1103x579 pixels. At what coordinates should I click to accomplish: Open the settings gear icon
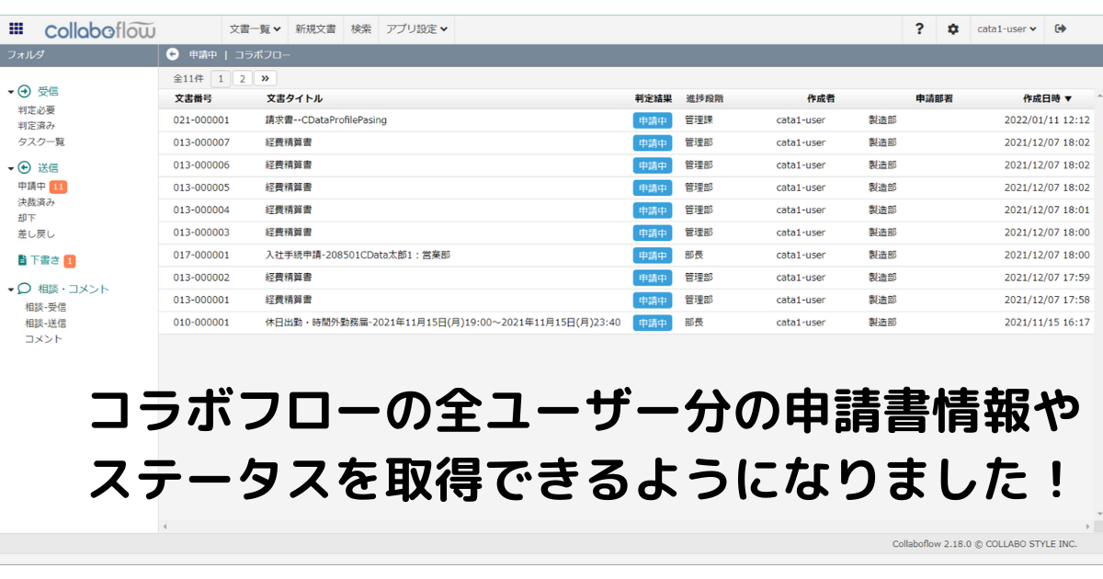tap(953, 28)
